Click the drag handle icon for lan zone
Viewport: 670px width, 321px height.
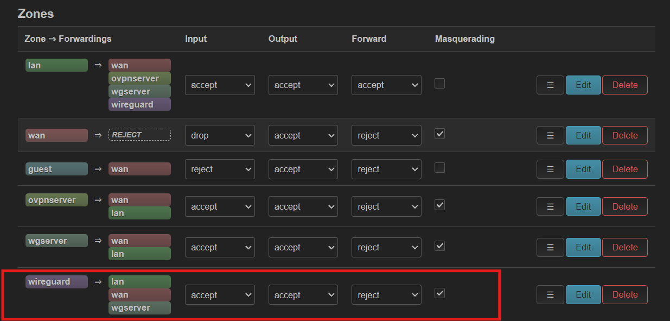[x=550, y=85]
